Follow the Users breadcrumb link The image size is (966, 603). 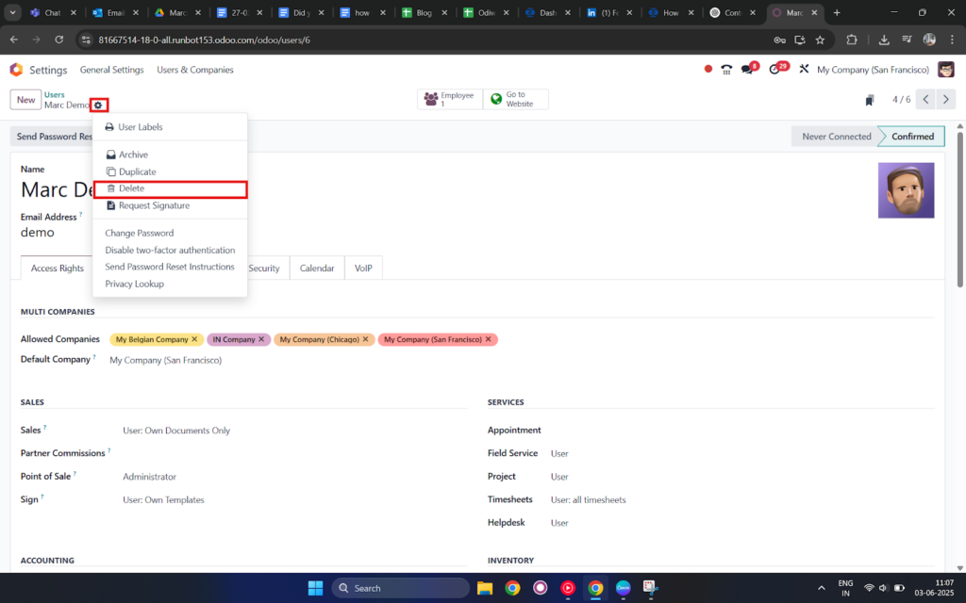tap(54, 95)
